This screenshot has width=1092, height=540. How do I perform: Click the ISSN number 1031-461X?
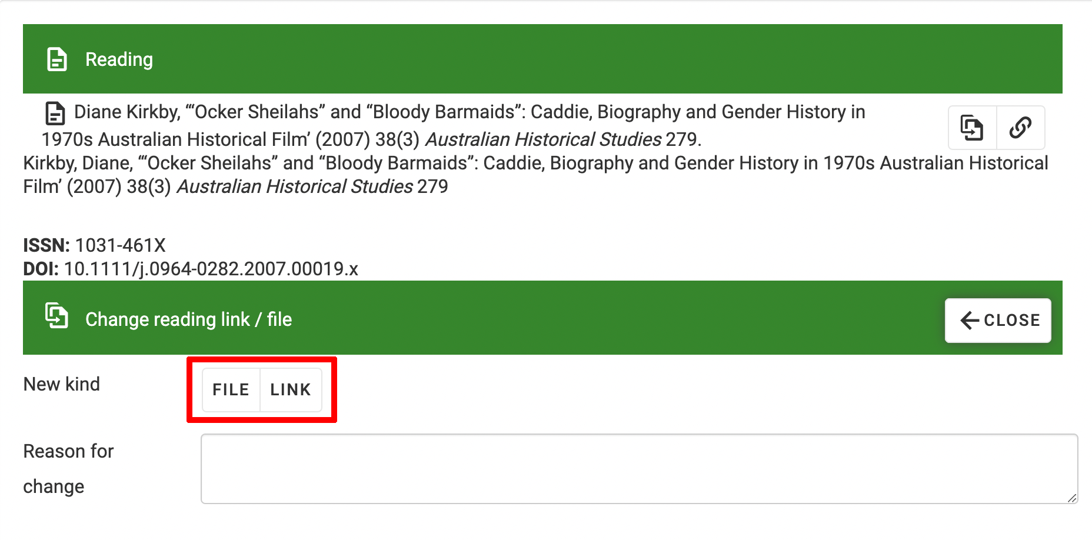[121, 245]
